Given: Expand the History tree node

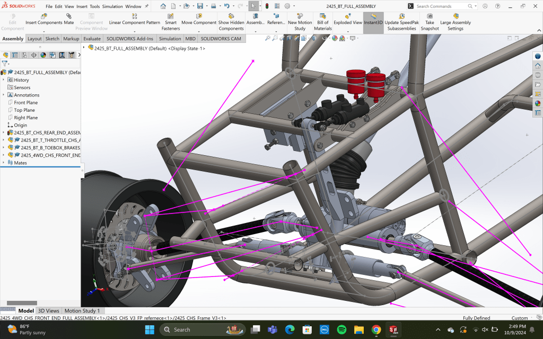Looking at the screenshot, I should pos(4,80).
